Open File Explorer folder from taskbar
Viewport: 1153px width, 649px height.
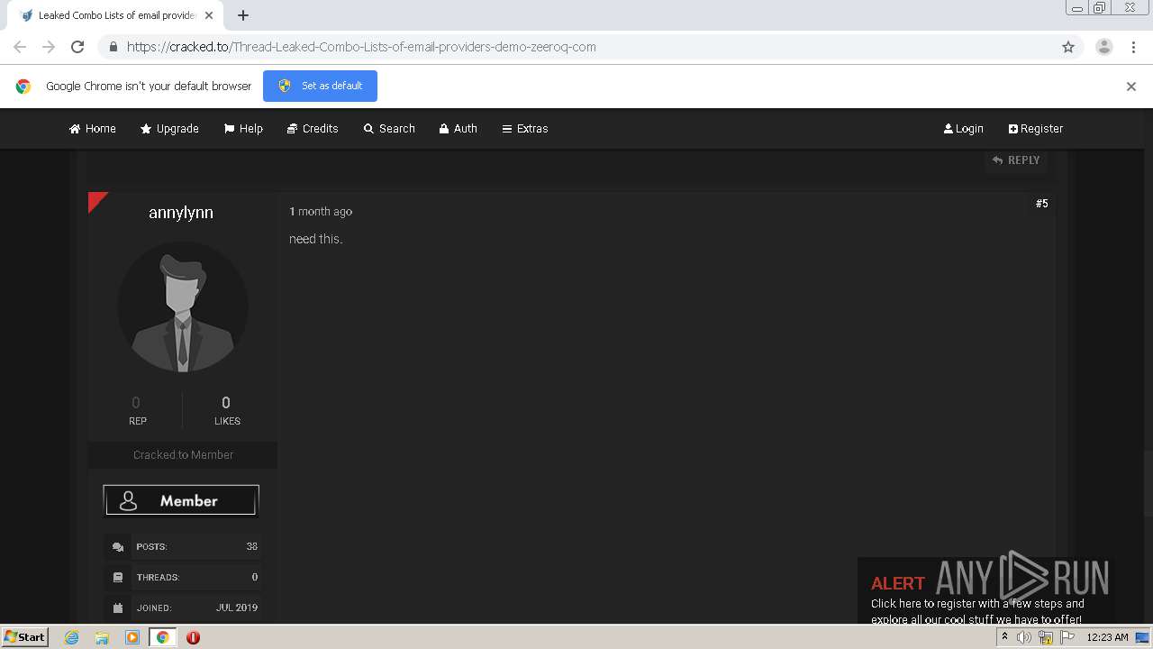[102, 637]
